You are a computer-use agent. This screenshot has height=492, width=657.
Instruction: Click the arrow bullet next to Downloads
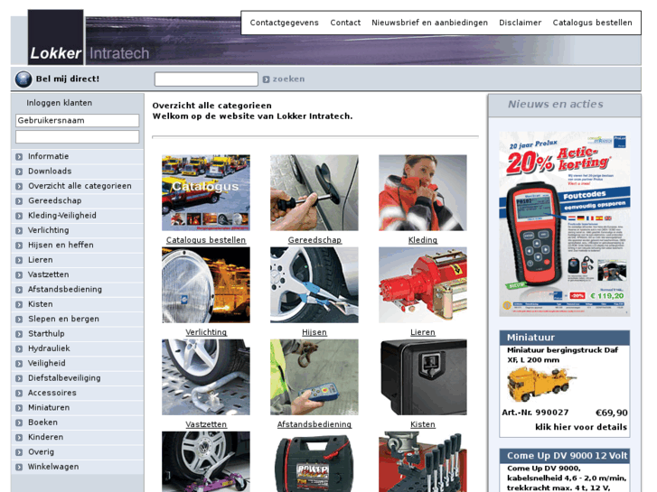point(19,172)
